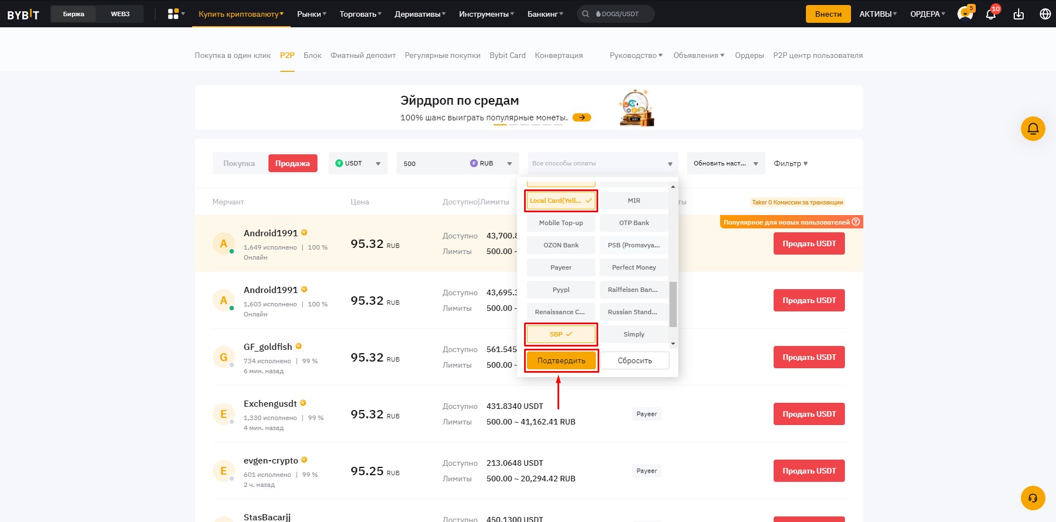
Task: Select MIR payment method
Action: click(634, 201)
